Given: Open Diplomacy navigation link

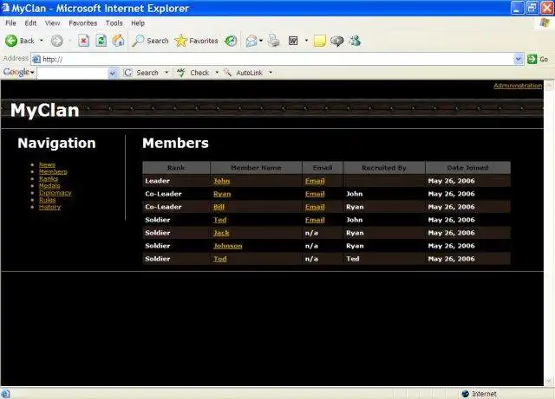Looking at the screenshot, I should (x=55, y=193).
